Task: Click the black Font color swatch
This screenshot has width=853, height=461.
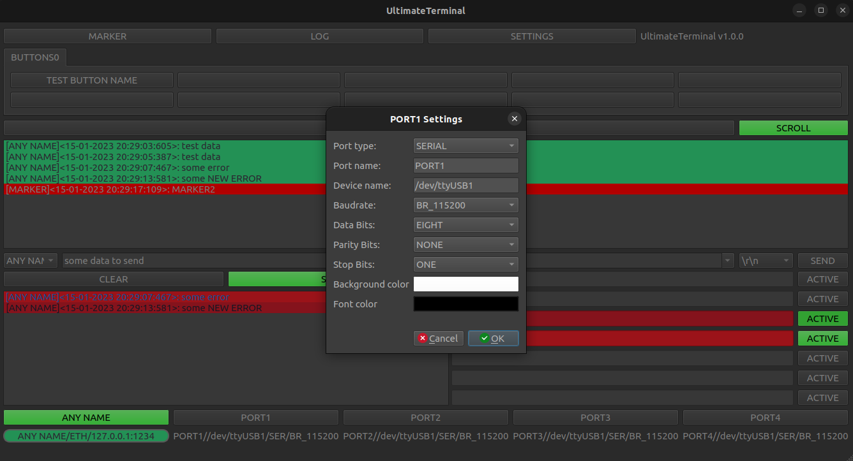Action: tap(465, 304)
